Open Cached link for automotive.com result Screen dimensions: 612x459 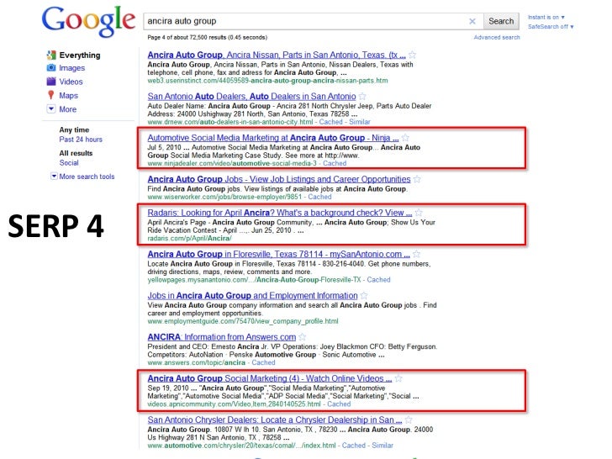(354, 446)
